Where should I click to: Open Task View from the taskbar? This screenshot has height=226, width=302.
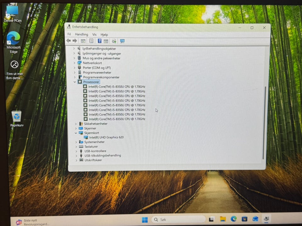[x=211, y=219]
